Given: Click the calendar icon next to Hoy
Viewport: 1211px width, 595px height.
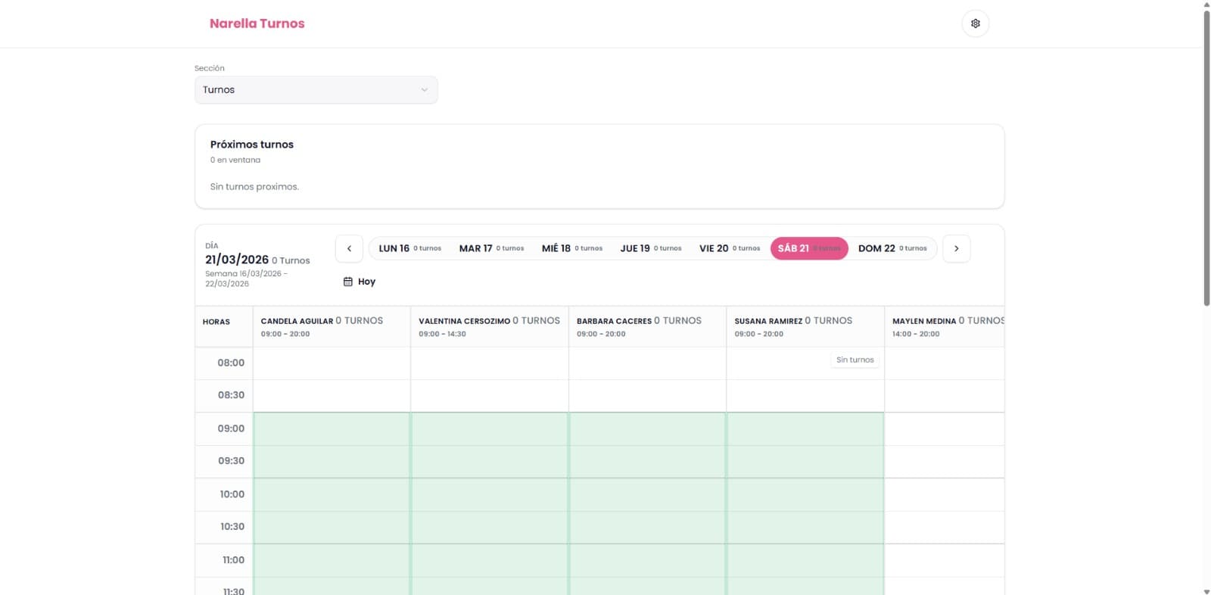Looking at the screenshot, I should coord(348,282).
